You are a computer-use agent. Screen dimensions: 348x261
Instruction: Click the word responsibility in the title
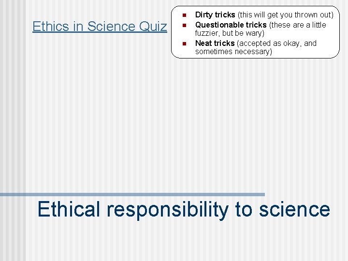168,210
